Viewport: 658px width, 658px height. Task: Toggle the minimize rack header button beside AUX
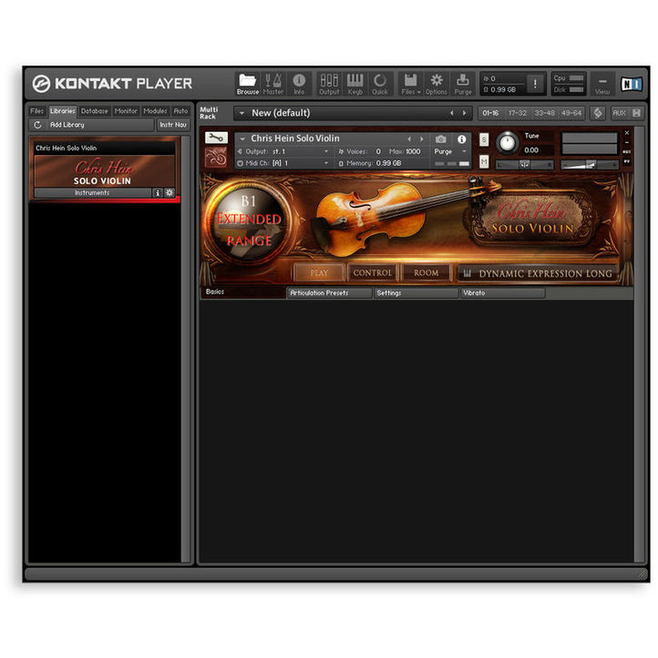click(x=637, y=113)
